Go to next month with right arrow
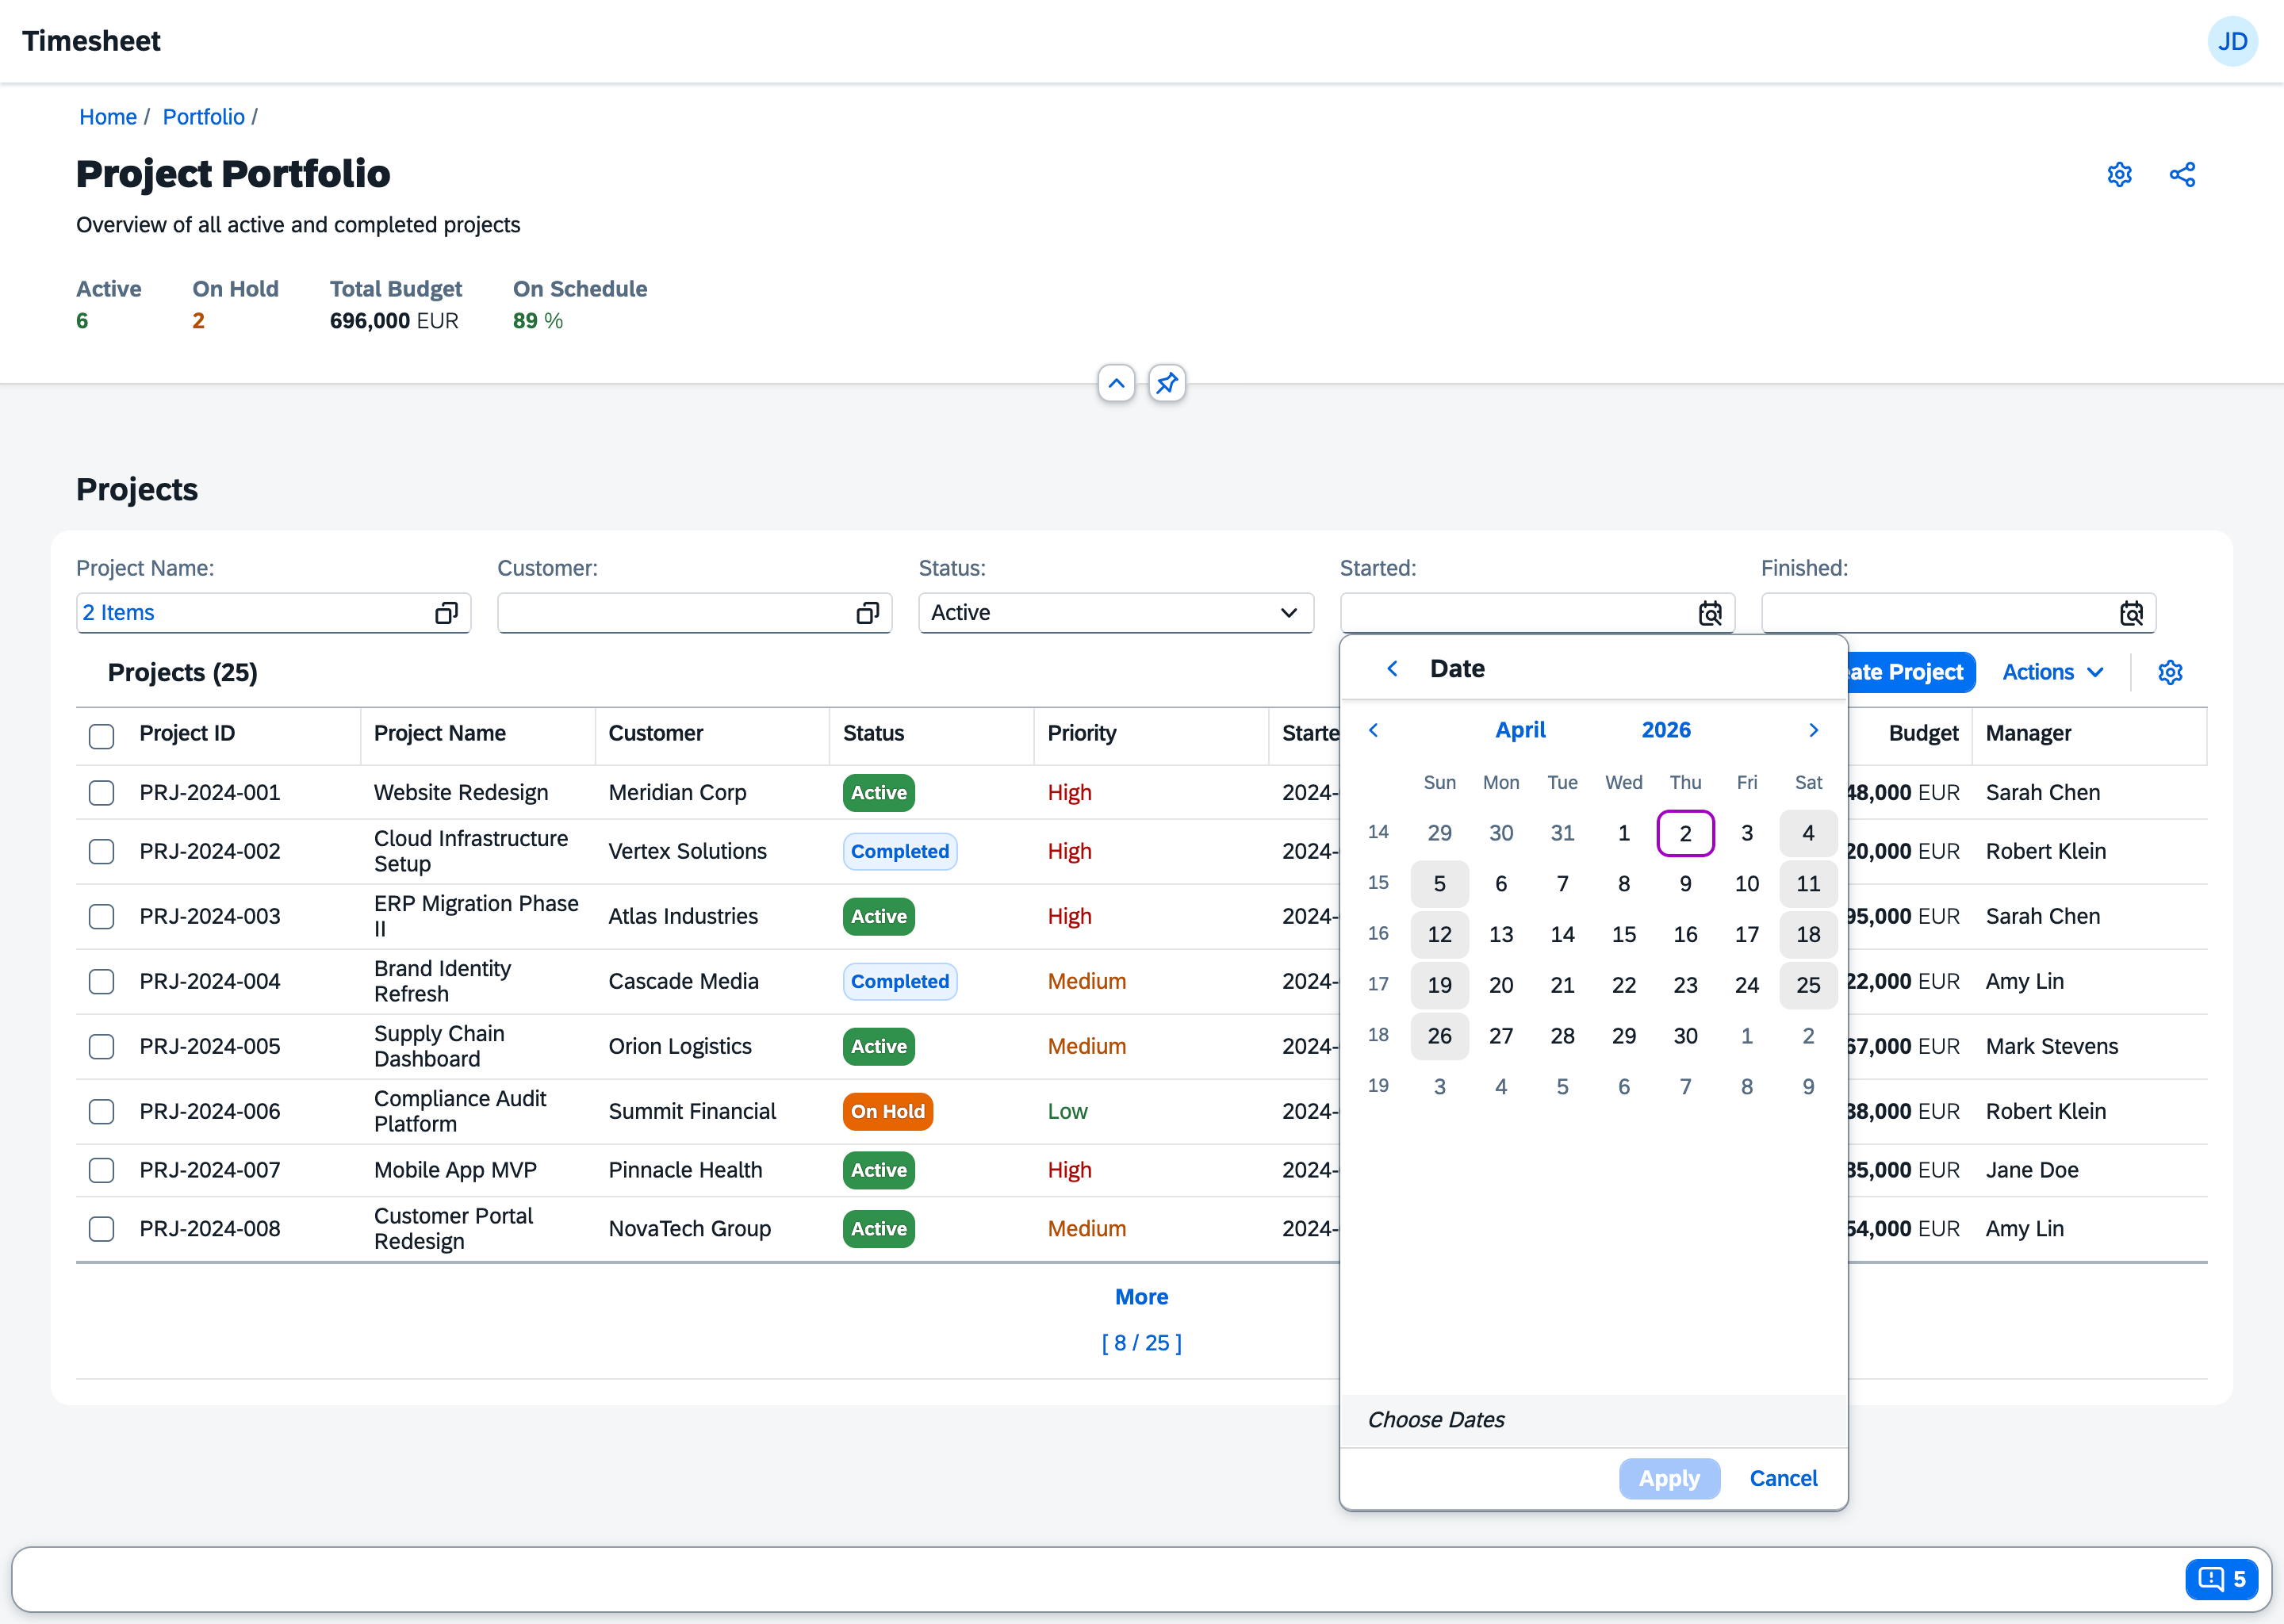This screenshot has width=2284, height=1624. click(x=1813, y=730)
